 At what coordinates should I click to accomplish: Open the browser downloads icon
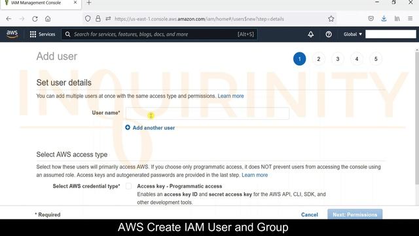tap(384, 18)
